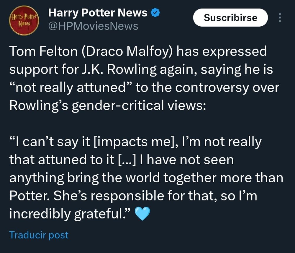Click the @HPMoviesNews handle
Image resolution: width=295 pixels, height=253 pixels.
coord(93,26)
